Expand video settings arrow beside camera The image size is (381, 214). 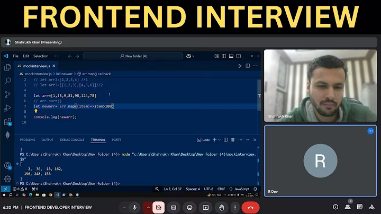coord(147,207)
